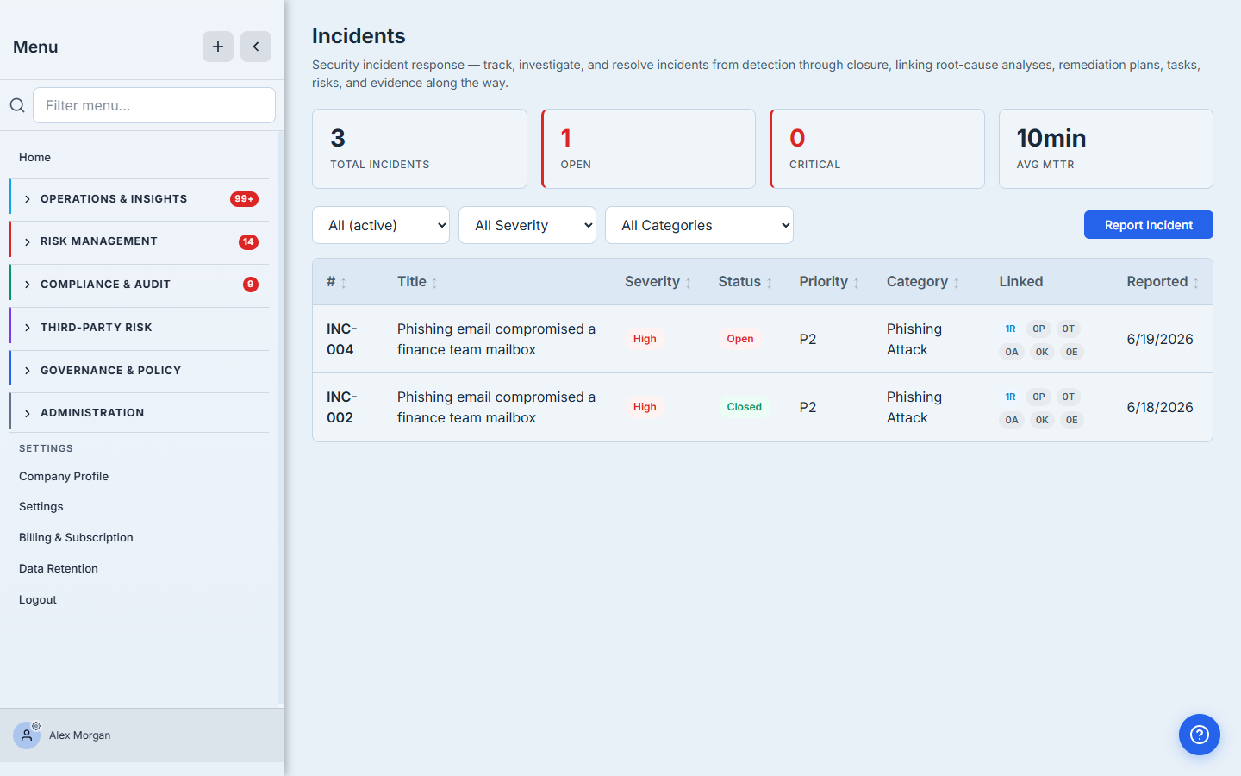Click the Report Incident button
Image resolution: width=1241 pixels, height=776 pixels.
(x=1149, y=225)
